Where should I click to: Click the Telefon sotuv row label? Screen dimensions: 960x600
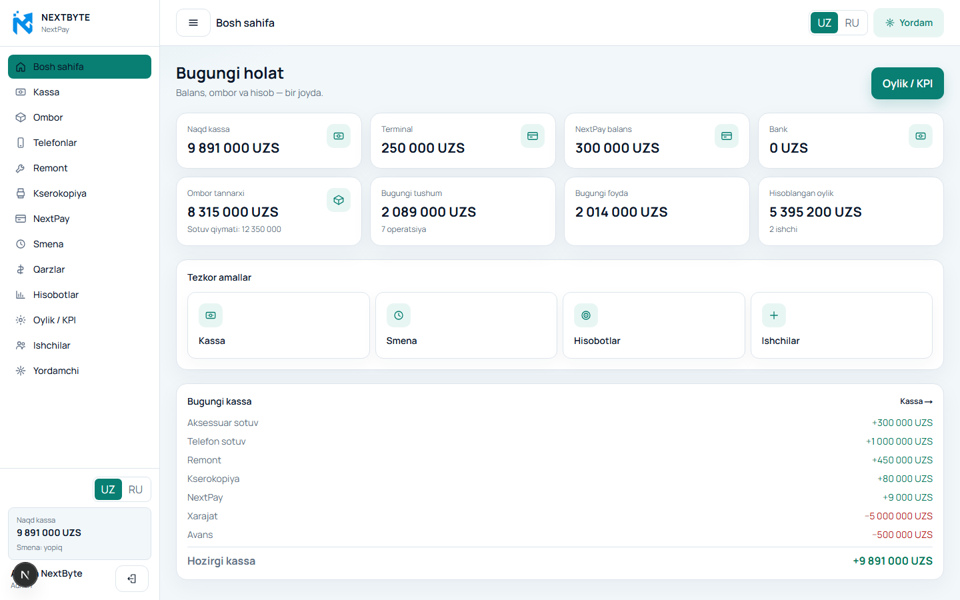click(217, 441)
